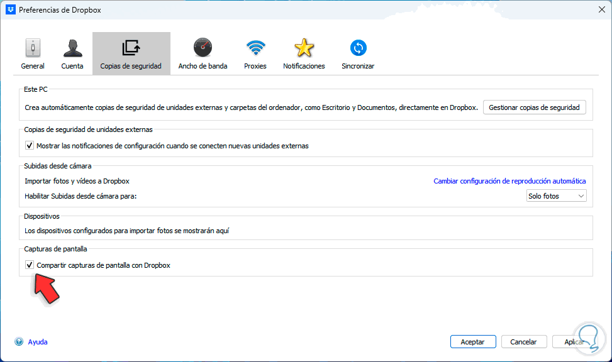Switch to the General tab label
The image size is (612, 362).
point(33,66)
